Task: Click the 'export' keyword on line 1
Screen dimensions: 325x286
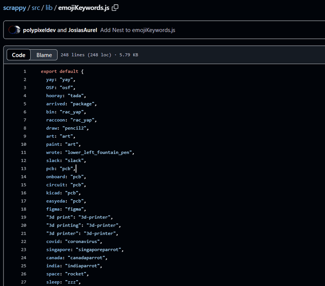Action: [49, 71]
